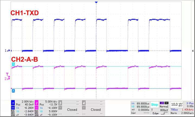Click channel 2 DC coupling icon
The height and width of the screenshot is (117, 195).
pos(37,108)
